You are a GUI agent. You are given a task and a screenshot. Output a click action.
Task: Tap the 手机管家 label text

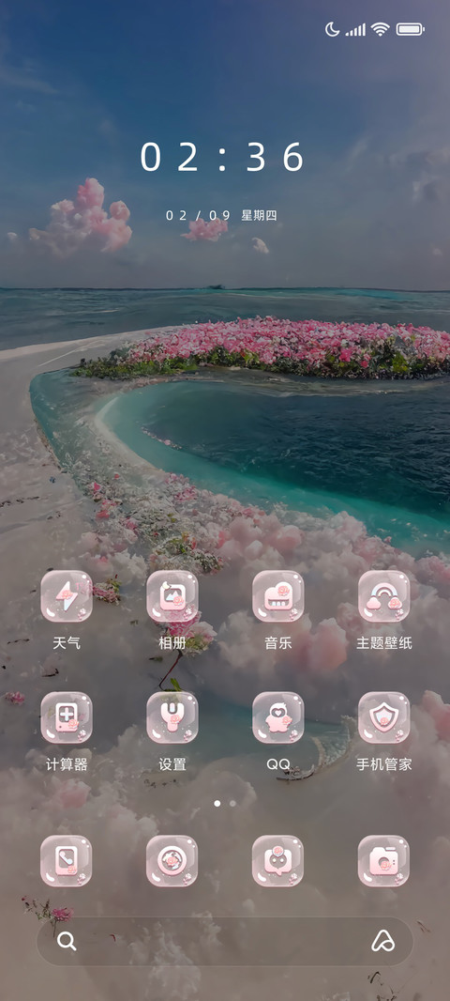383,764
